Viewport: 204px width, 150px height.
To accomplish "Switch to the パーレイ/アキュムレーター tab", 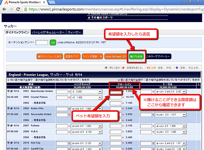I will (x=48, y=32).
